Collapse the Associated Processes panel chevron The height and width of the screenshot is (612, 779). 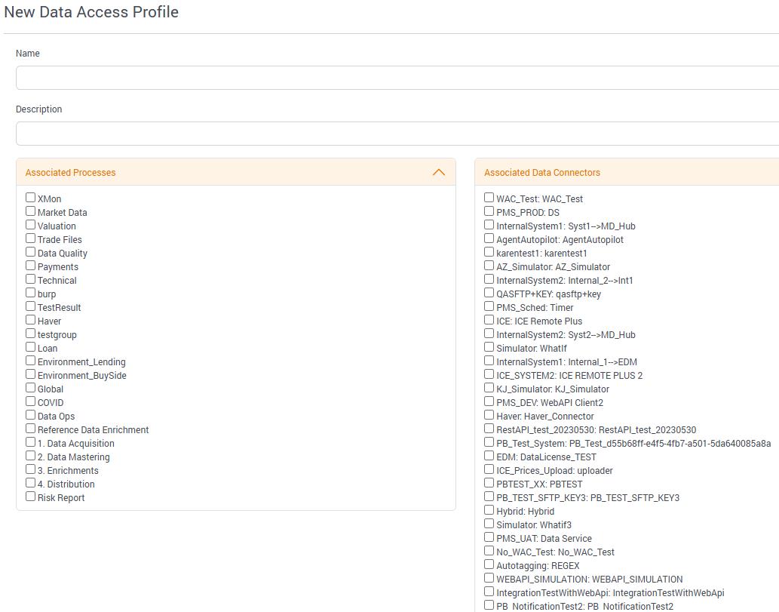[x=438, y=172]
